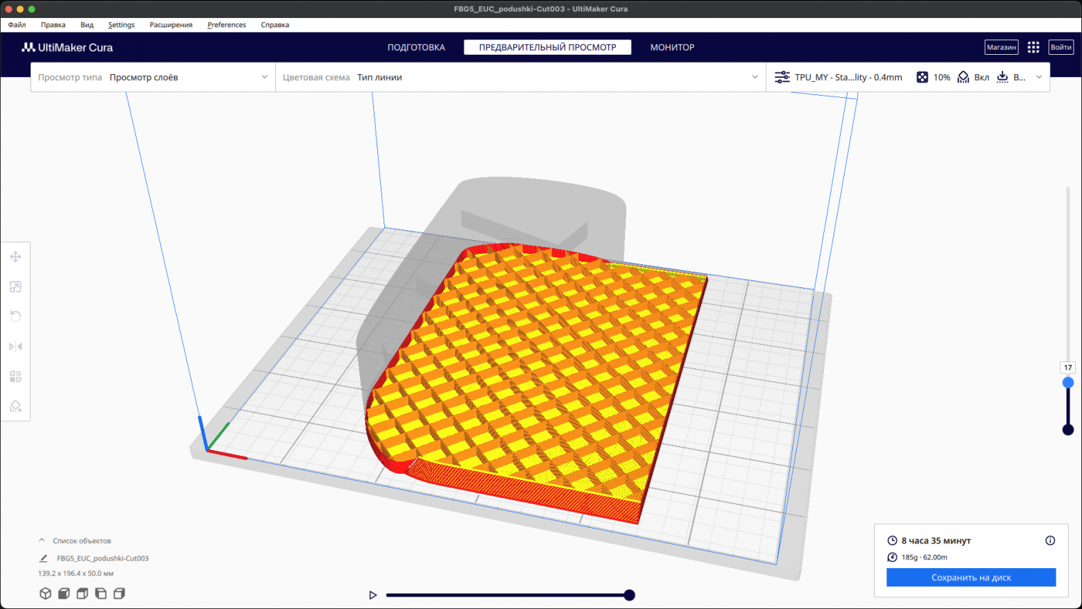Click the 185g · 62.00m material text

(924, 557)
